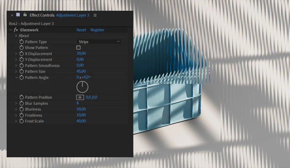This screenshot has width=290, height=168.
Task: Click the Show Pattern stopwatch icon
Action: click(x=22, y=48)
